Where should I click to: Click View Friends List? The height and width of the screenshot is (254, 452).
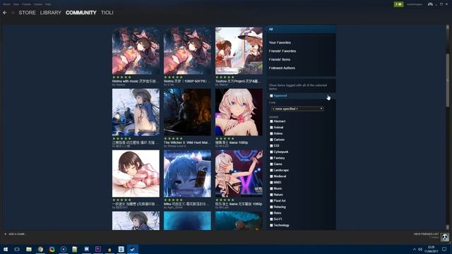[426, 234]
